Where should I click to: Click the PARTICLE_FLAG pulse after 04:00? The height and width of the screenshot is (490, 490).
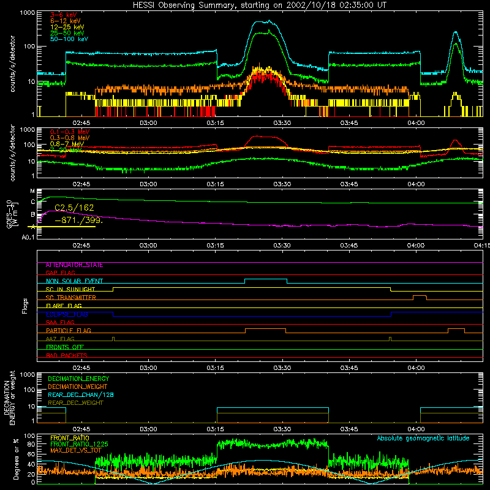pos(456,329)
